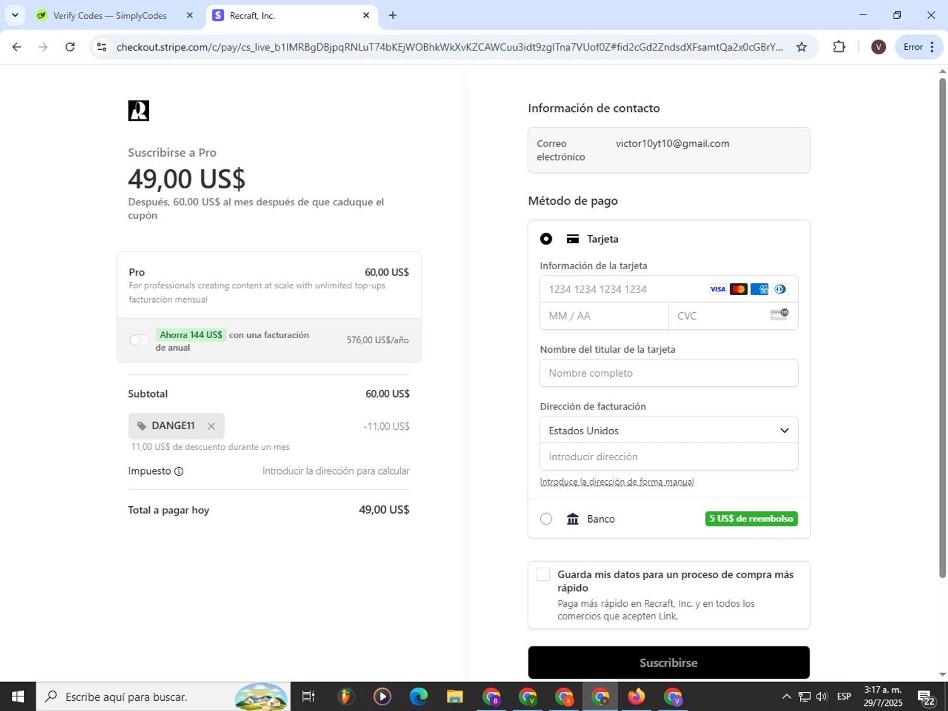Click the American Express logo
948x711 pixels.
point(759,289)
